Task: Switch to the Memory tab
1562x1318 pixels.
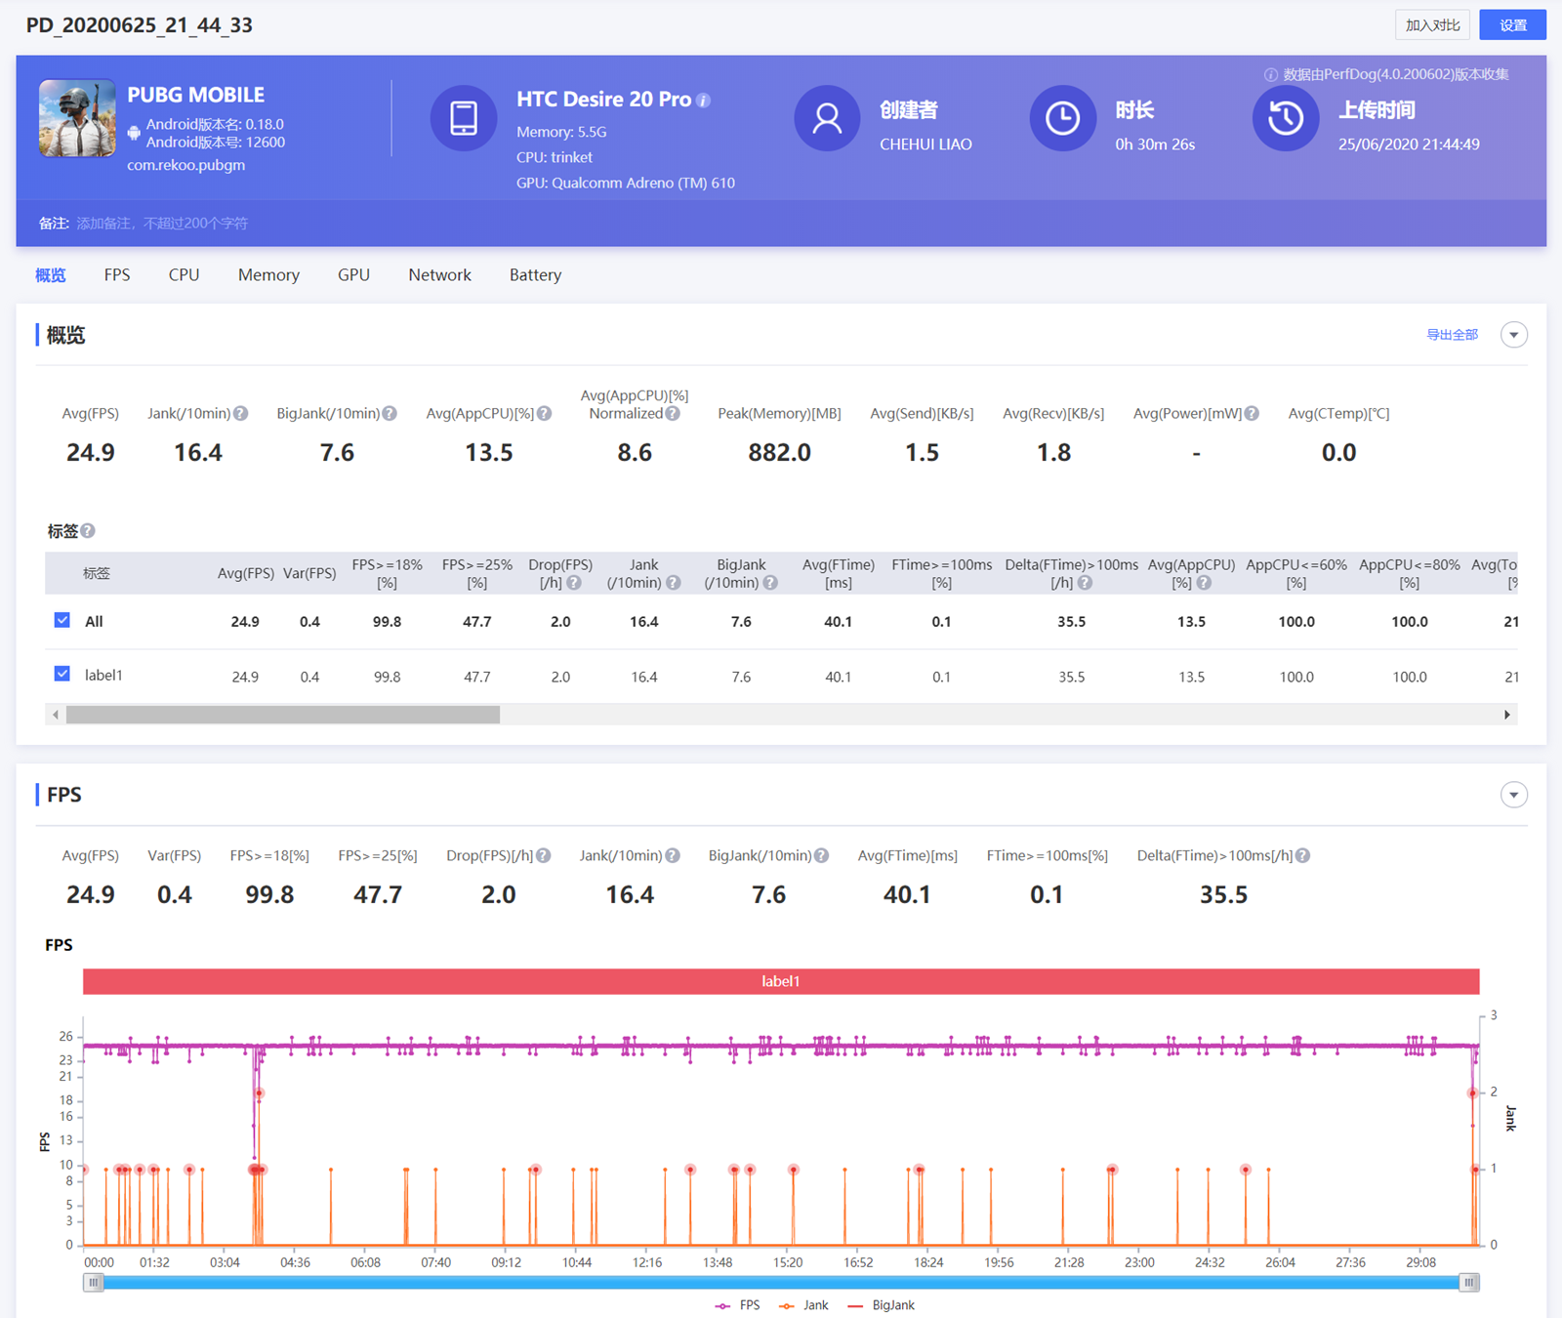Action: 268,275
